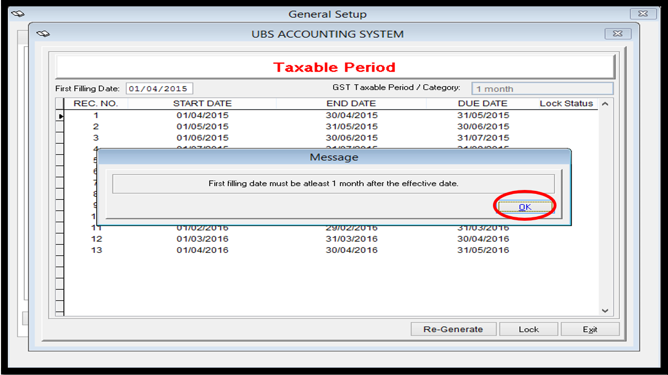668x375 pixels.
Task: Click the END DATE column header
Action: pyautogui.click(x=351, y=104)
